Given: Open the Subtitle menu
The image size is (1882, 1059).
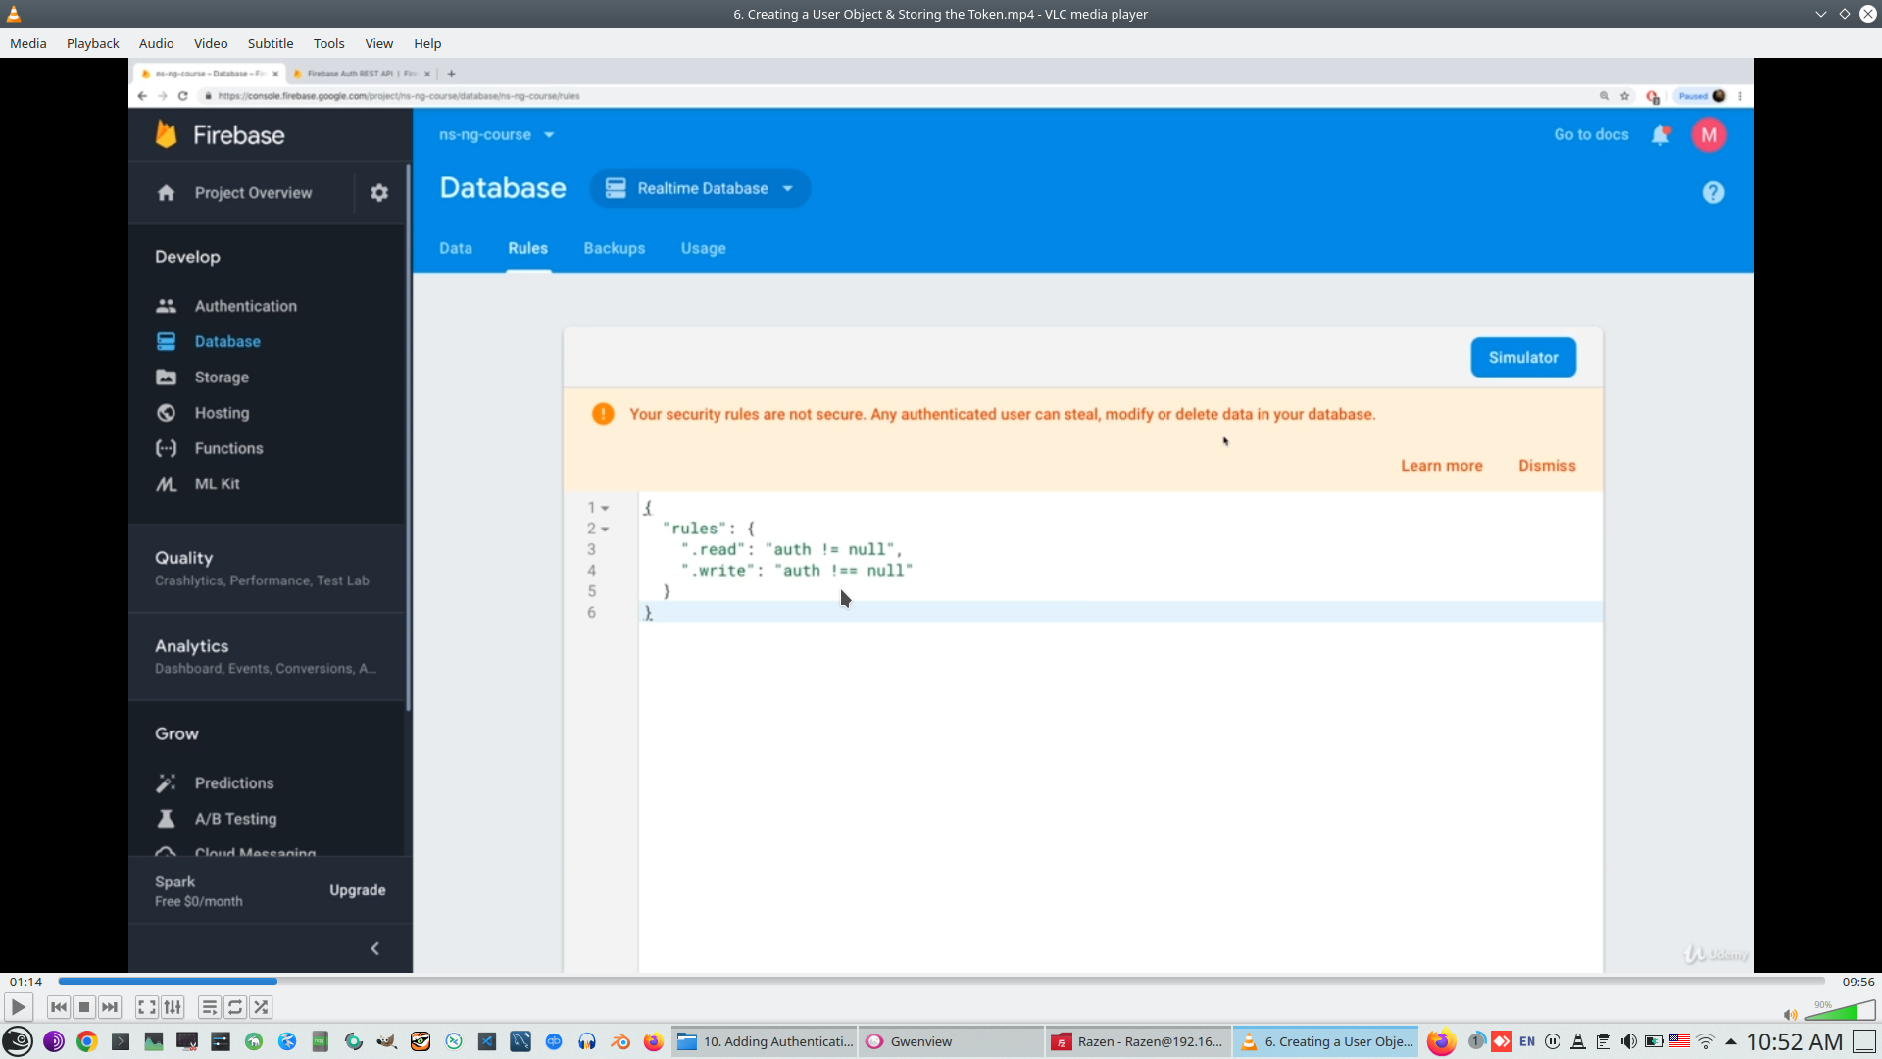Looking at the screenshot, I should click(x=270, y=43).
